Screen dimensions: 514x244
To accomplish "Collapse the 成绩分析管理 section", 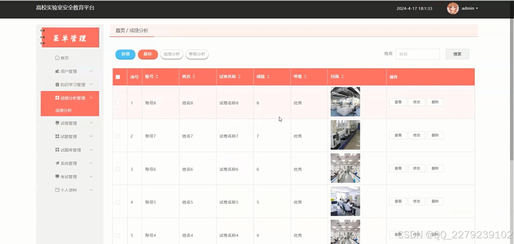I will click(x=91, y=97).
